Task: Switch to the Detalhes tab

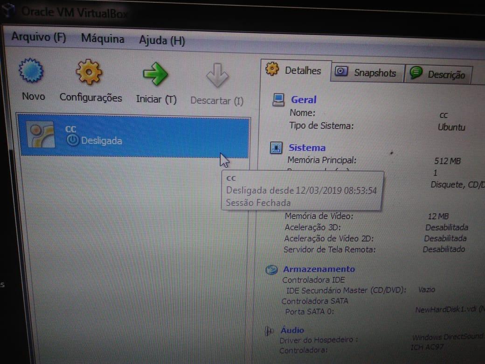Action: pyautogui.click(x=296, y=71)
